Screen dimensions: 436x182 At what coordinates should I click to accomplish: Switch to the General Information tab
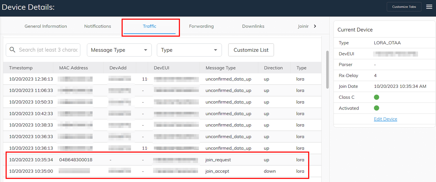pos(46,26)
